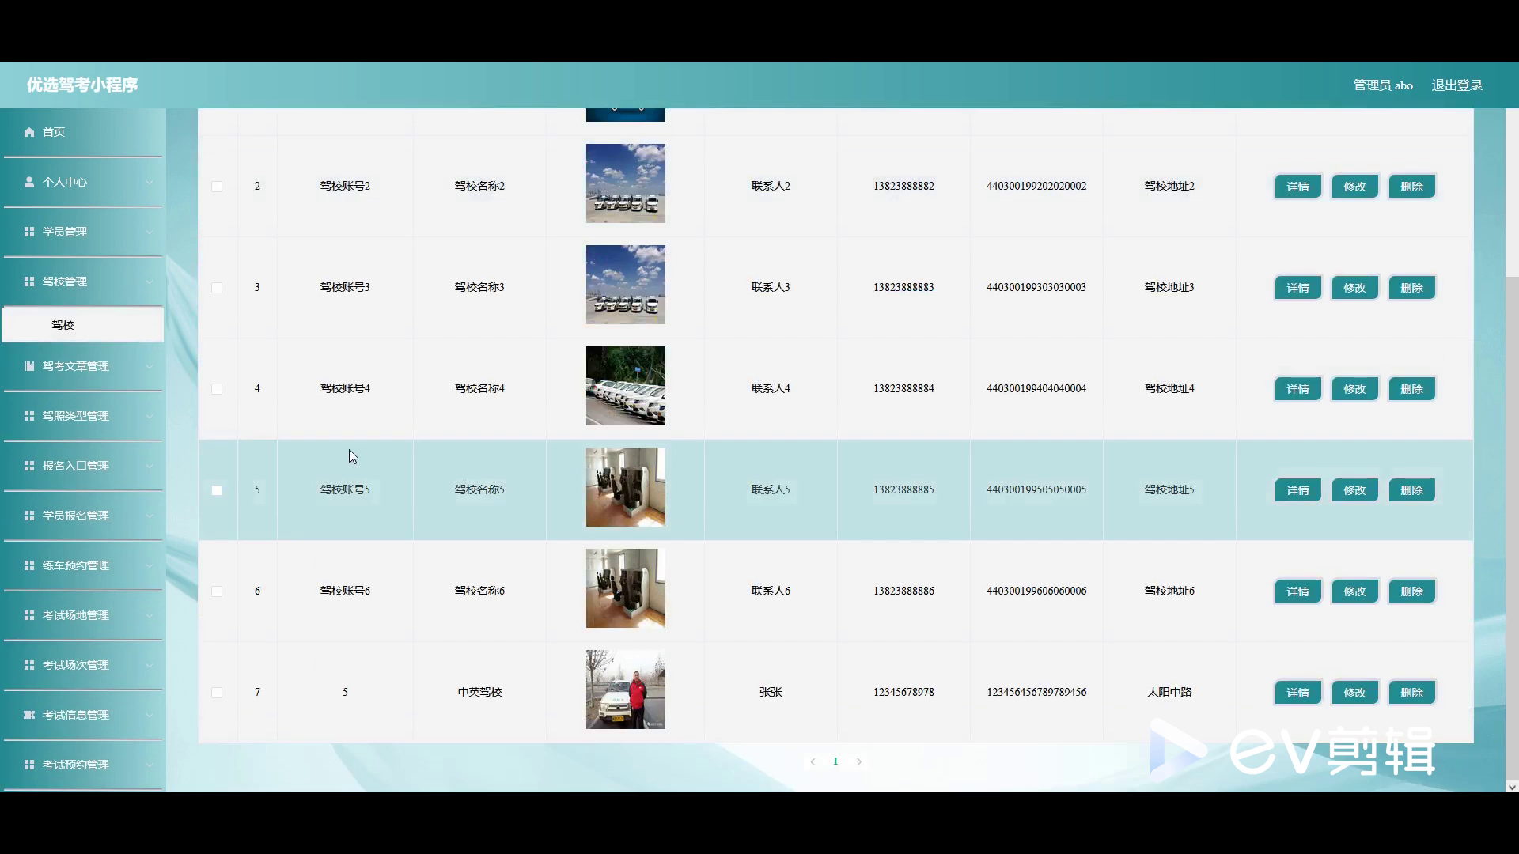Expand the 驾照类型管理 menu chevron

click(150, 416)
